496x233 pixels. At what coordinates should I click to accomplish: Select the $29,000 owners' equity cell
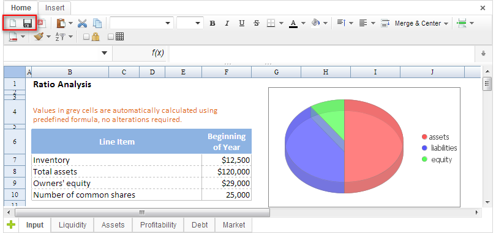pos(227,183)
